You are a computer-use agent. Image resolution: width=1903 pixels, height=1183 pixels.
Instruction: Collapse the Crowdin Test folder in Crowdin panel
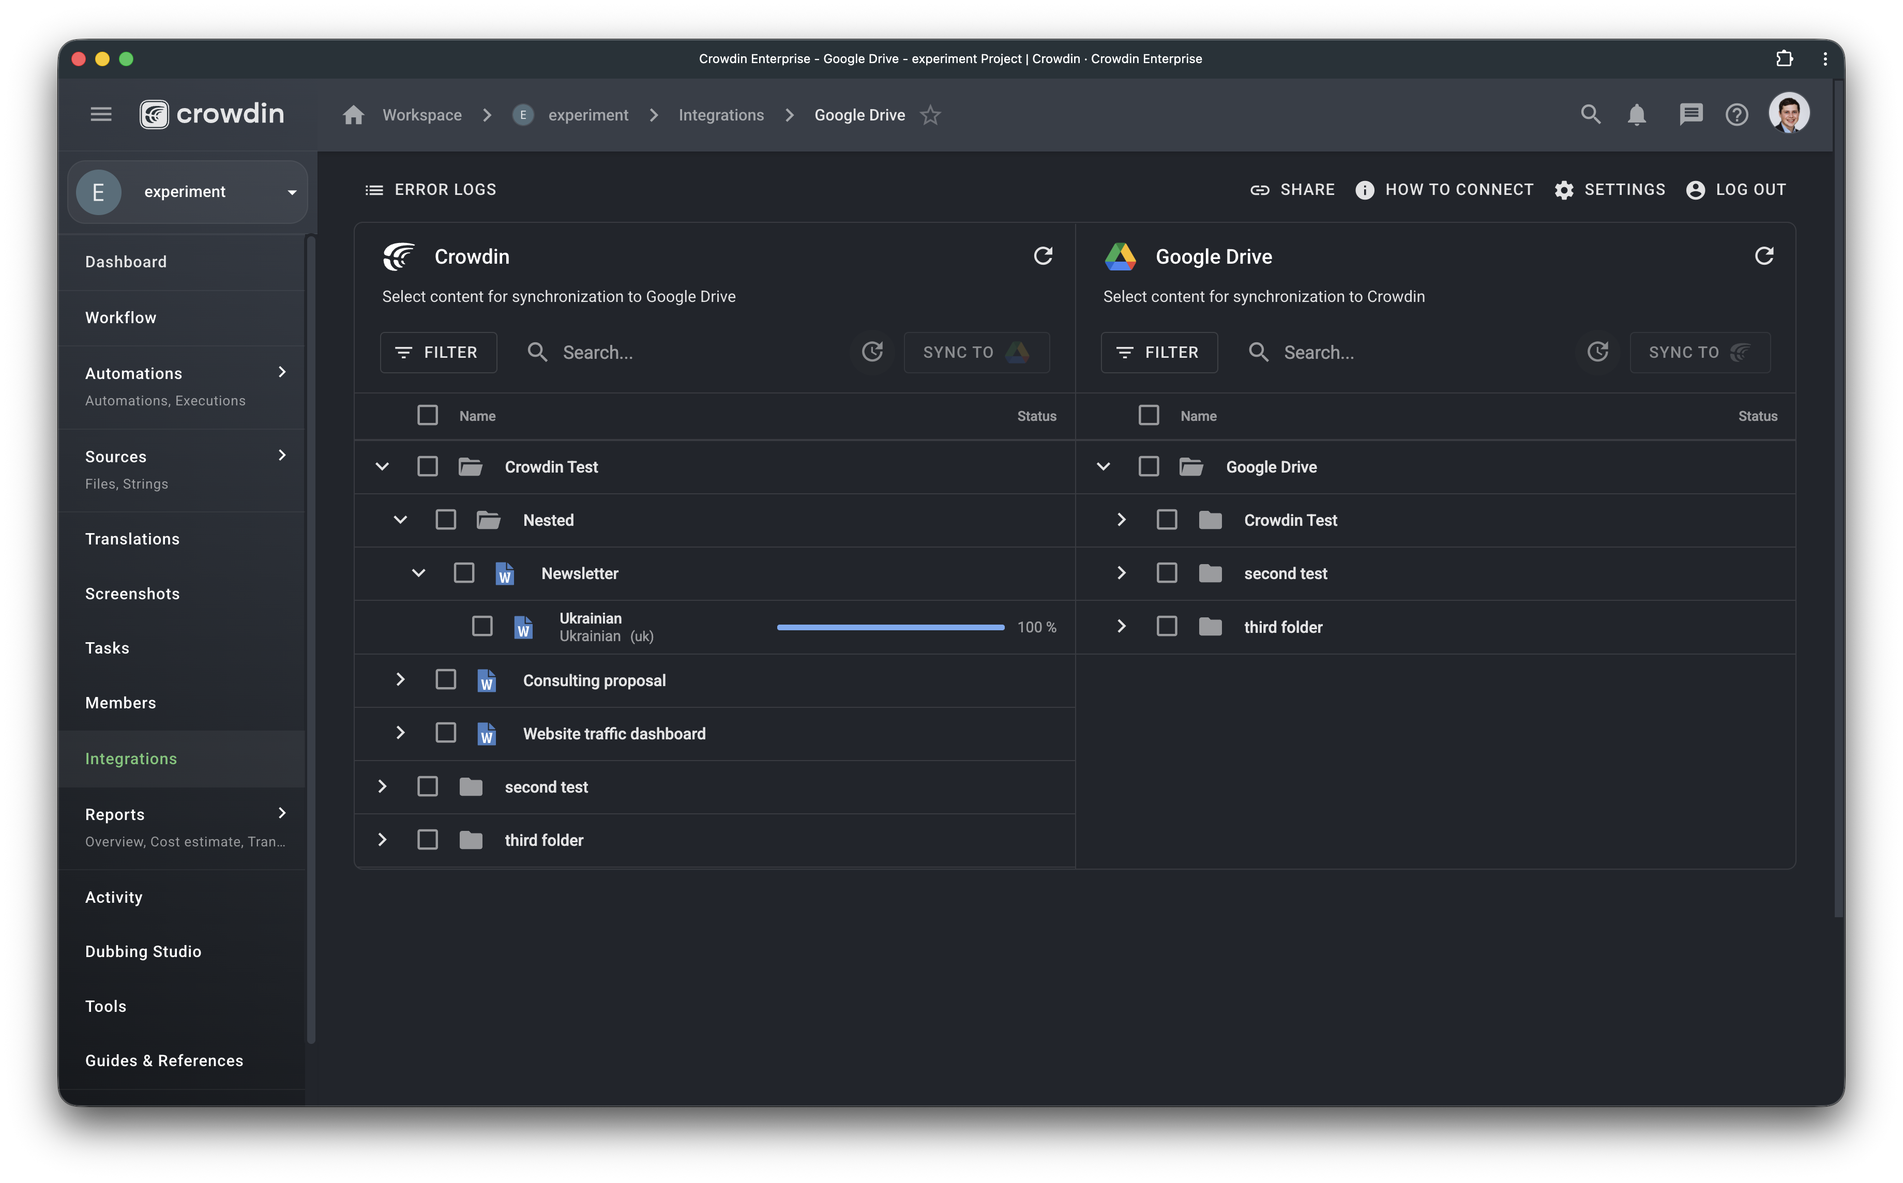pyautogui.click(x=382, y=466)
